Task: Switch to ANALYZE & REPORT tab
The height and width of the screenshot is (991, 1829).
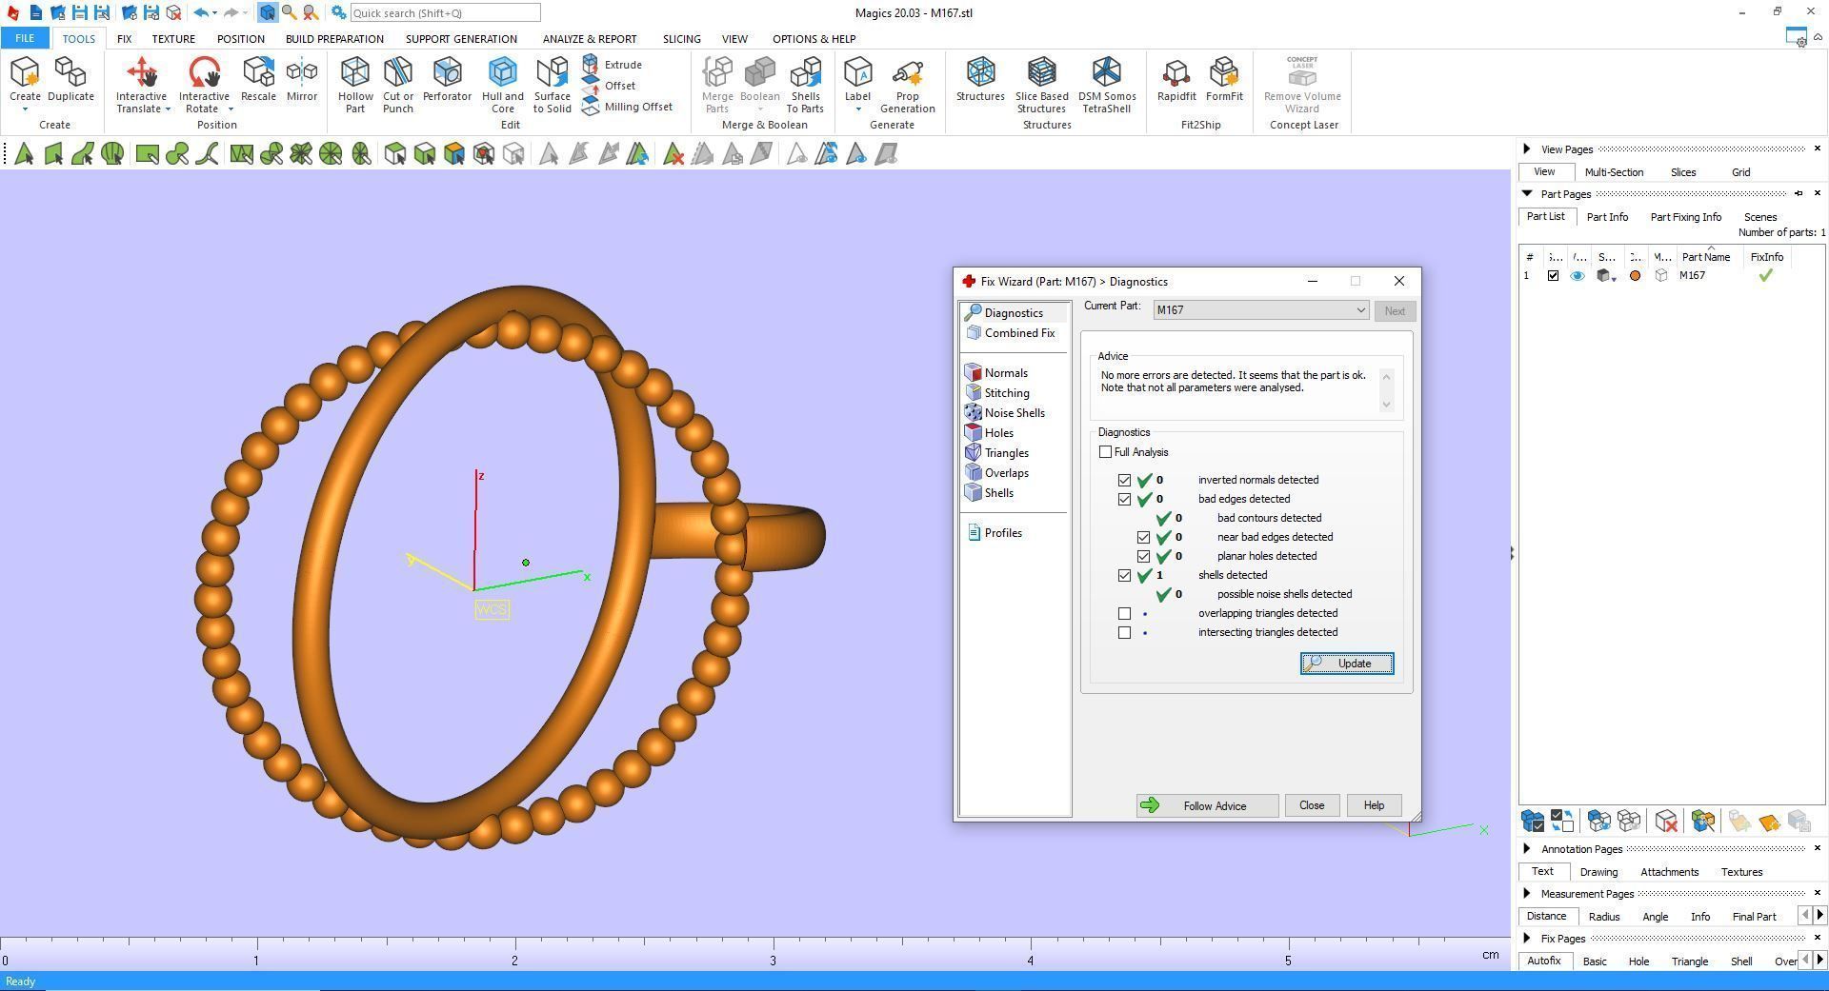Action: tap(590, 39)
